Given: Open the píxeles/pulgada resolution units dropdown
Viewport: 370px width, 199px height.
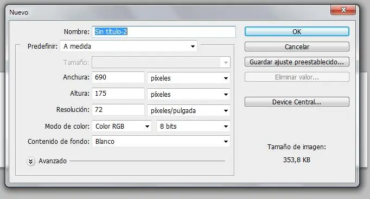Looking at the screenshot, I should click(189, 110).
